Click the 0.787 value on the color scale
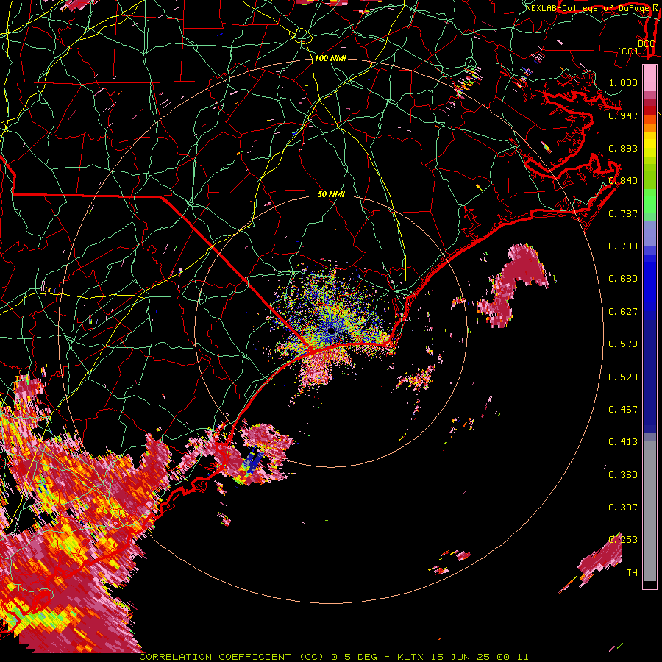Viewport: 662px width, 662px height. point(623,213)
